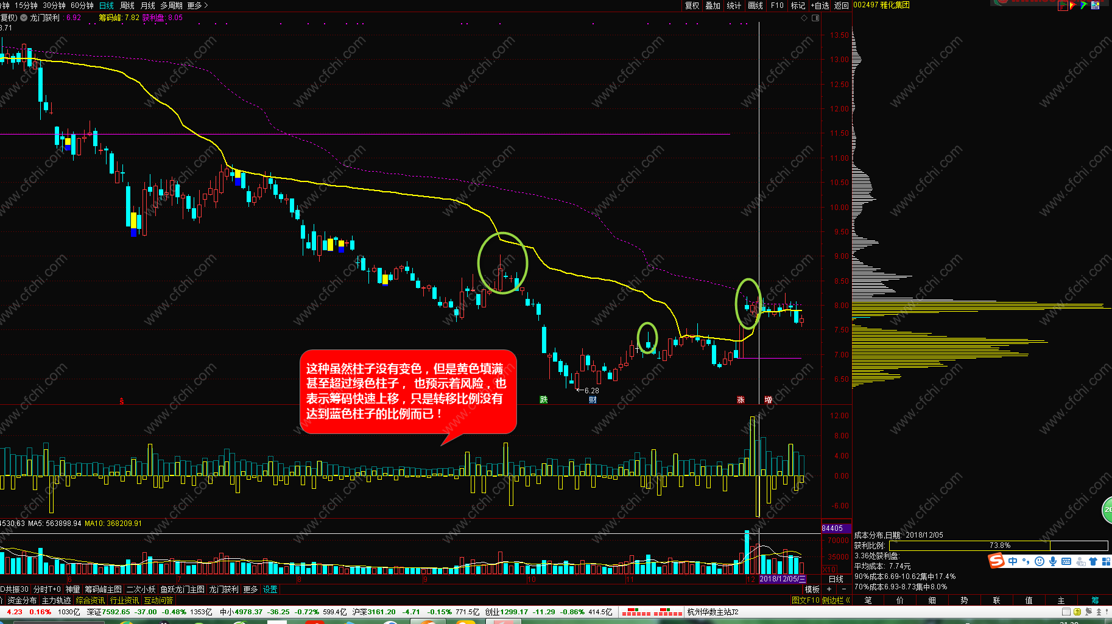Switch to 30分钟 period tab

[54, 5]
